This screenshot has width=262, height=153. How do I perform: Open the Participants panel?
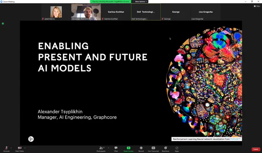(101, 149)
